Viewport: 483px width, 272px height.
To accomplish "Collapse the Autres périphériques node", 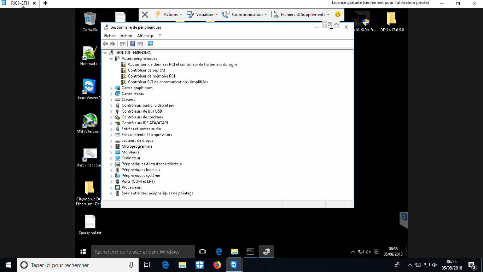I will 111,59.
